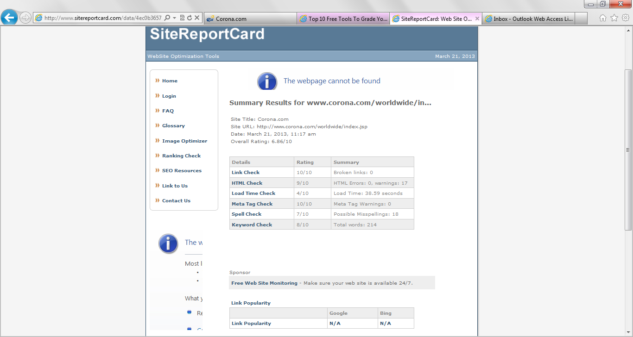
Task: Select the SiteReportCard: Web Site tab
Action: [432, 19]
